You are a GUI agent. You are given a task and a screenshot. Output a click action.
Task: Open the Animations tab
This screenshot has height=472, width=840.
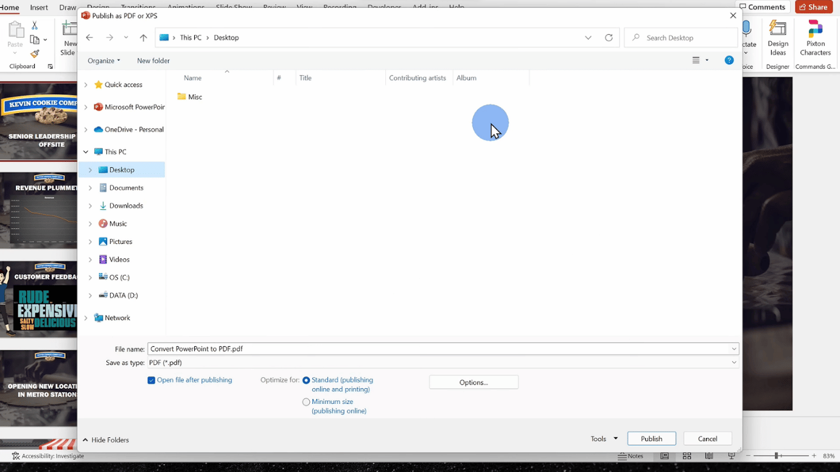pos(186,7)
